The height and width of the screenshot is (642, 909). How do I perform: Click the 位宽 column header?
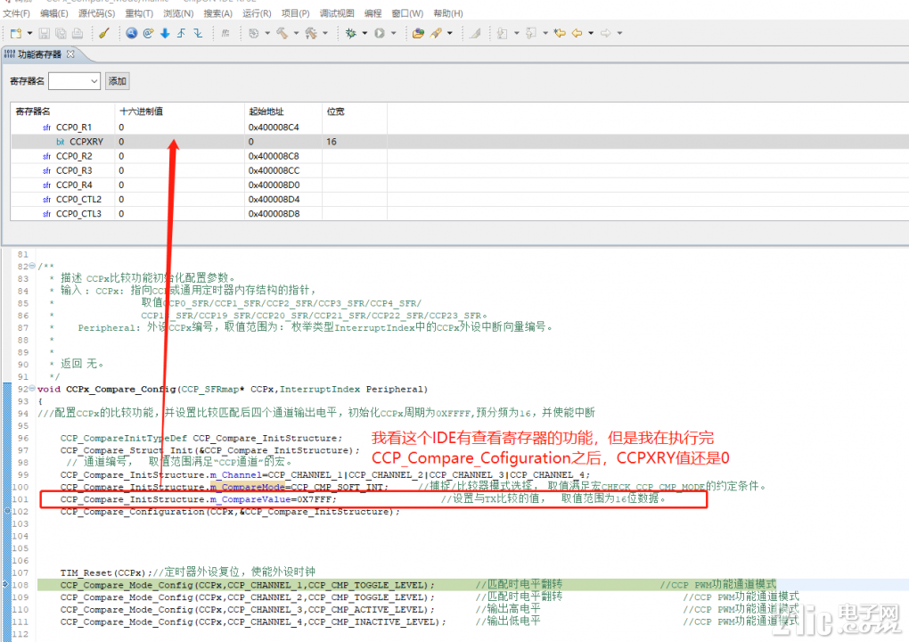354,111
